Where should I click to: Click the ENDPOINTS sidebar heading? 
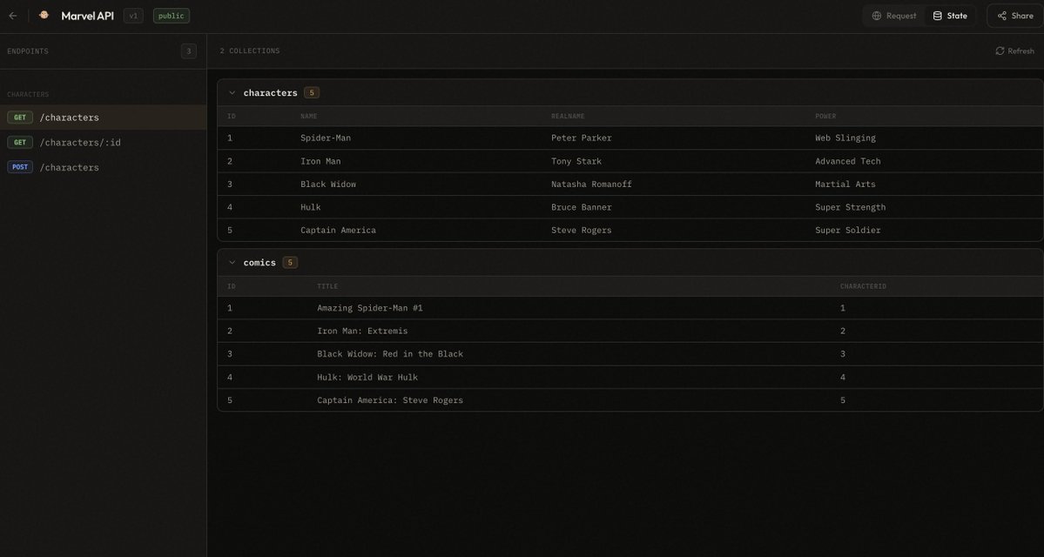pos(28,51)
